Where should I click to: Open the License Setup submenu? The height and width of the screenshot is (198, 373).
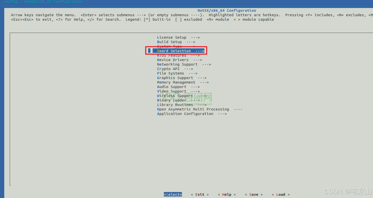coord(178,37)
